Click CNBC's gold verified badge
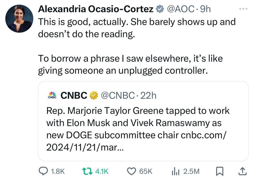 click(93, 95)
